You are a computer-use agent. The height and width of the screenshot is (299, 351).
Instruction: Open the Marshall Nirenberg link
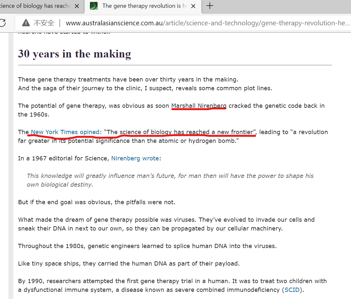(199, 106)
